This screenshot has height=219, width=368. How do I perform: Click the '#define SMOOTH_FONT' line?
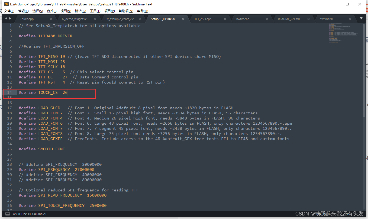pos(42,149)
